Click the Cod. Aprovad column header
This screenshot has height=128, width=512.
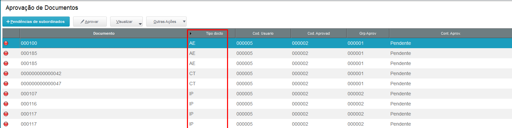click(x=319, y=33)
